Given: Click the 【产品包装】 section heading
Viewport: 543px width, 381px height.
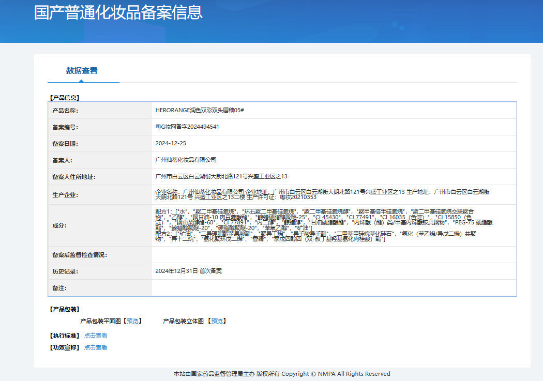Looking at the screenshot, I should 64,309.
